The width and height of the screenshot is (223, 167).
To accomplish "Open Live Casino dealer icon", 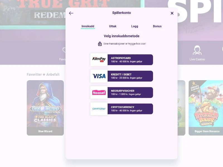I will tap(197, 50).
